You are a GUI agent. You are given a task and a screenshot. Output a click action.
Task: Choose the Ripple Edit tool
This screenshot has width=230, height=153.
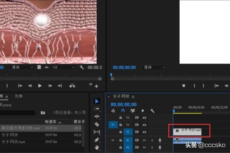tap(97, 116)
